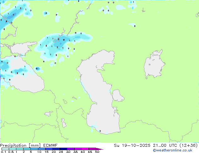199x153 pixels.
Task: Pick the legend swatch between 25 and 30
Action: (x=63, y=149)
